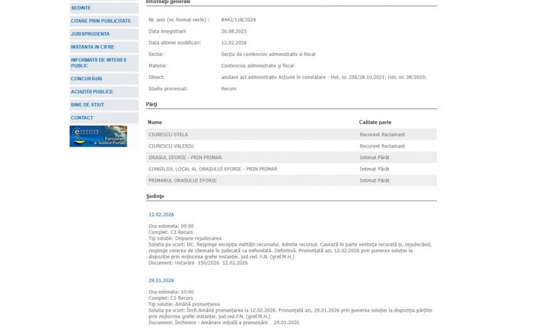
Task: Select PRIMARUL ORASULUI EFORIE party row
Action: point(182,181)
